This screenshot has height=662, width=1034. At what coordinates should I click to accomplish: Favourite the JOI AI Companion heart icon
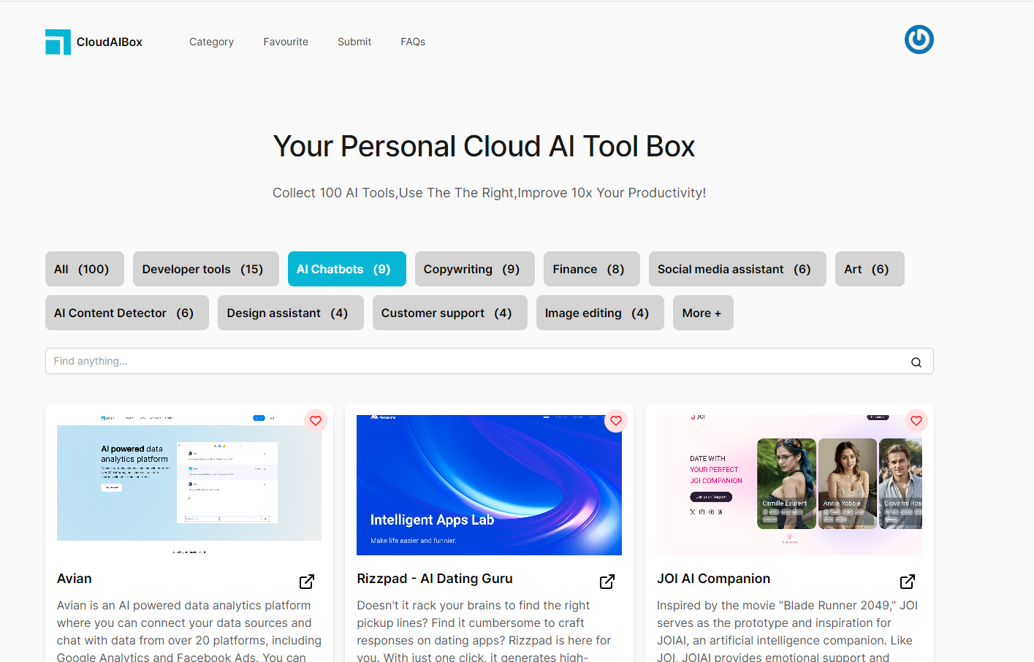point(916,421)
